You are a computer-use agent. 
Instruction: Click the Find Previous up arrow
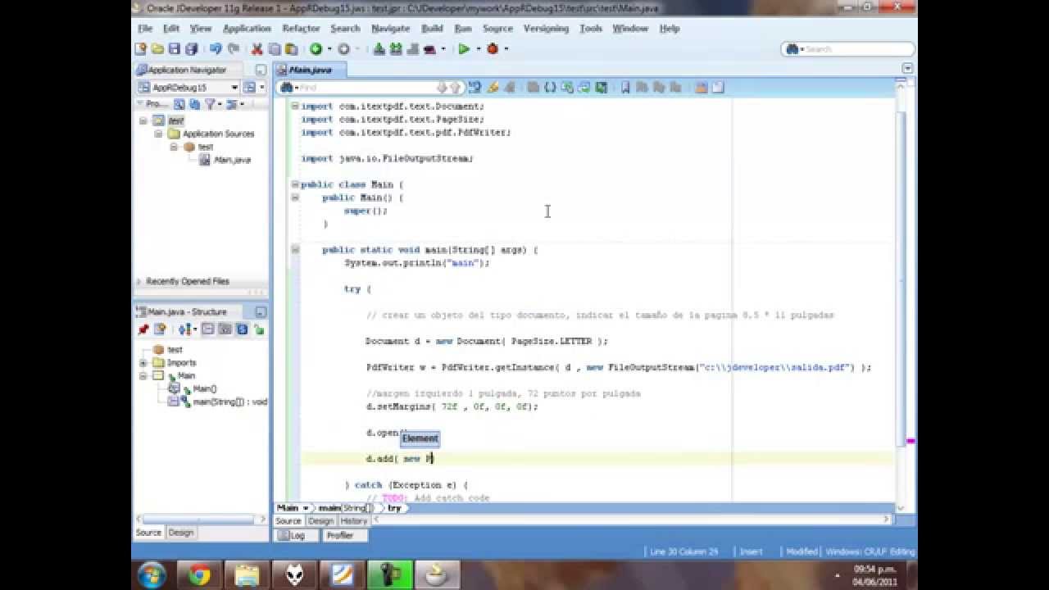coord(456,88)
